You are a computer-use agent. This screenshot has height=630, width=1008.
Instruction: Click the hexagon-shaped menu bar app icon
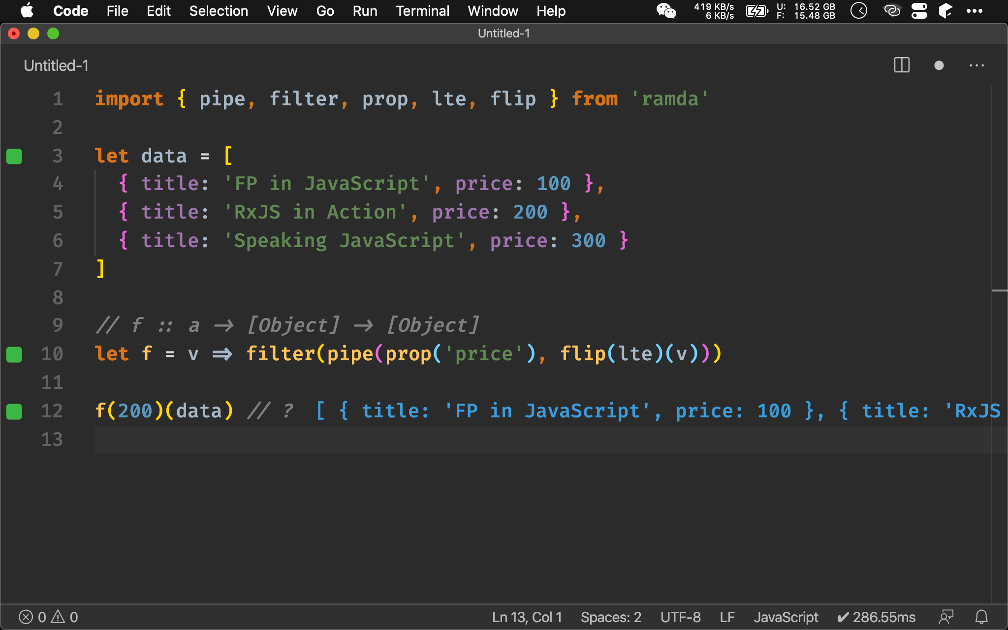click(945, 11)
